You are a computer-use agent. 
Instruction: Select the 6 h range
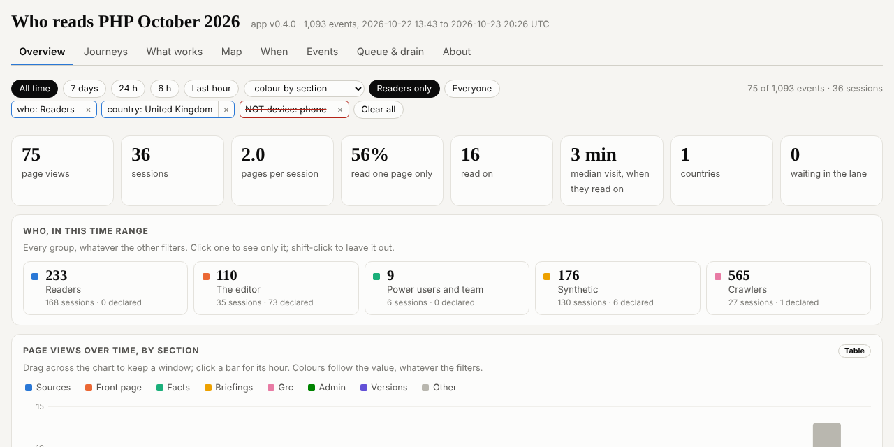pyautogui.click(x=165, y=89)
